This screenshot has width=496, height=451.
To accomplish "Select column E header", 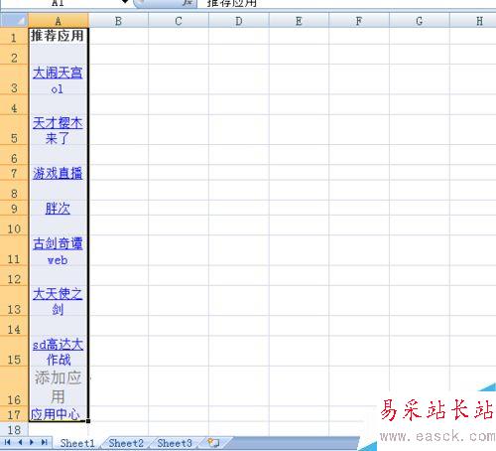I will click(299, 21).
